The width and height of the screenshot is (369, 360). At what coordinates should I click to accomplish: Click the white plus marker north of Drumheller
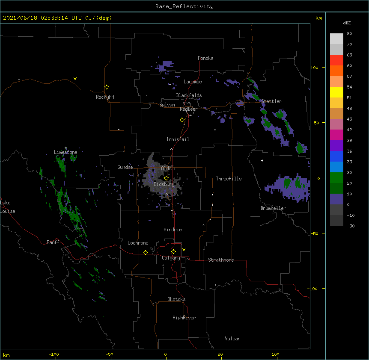262,160
